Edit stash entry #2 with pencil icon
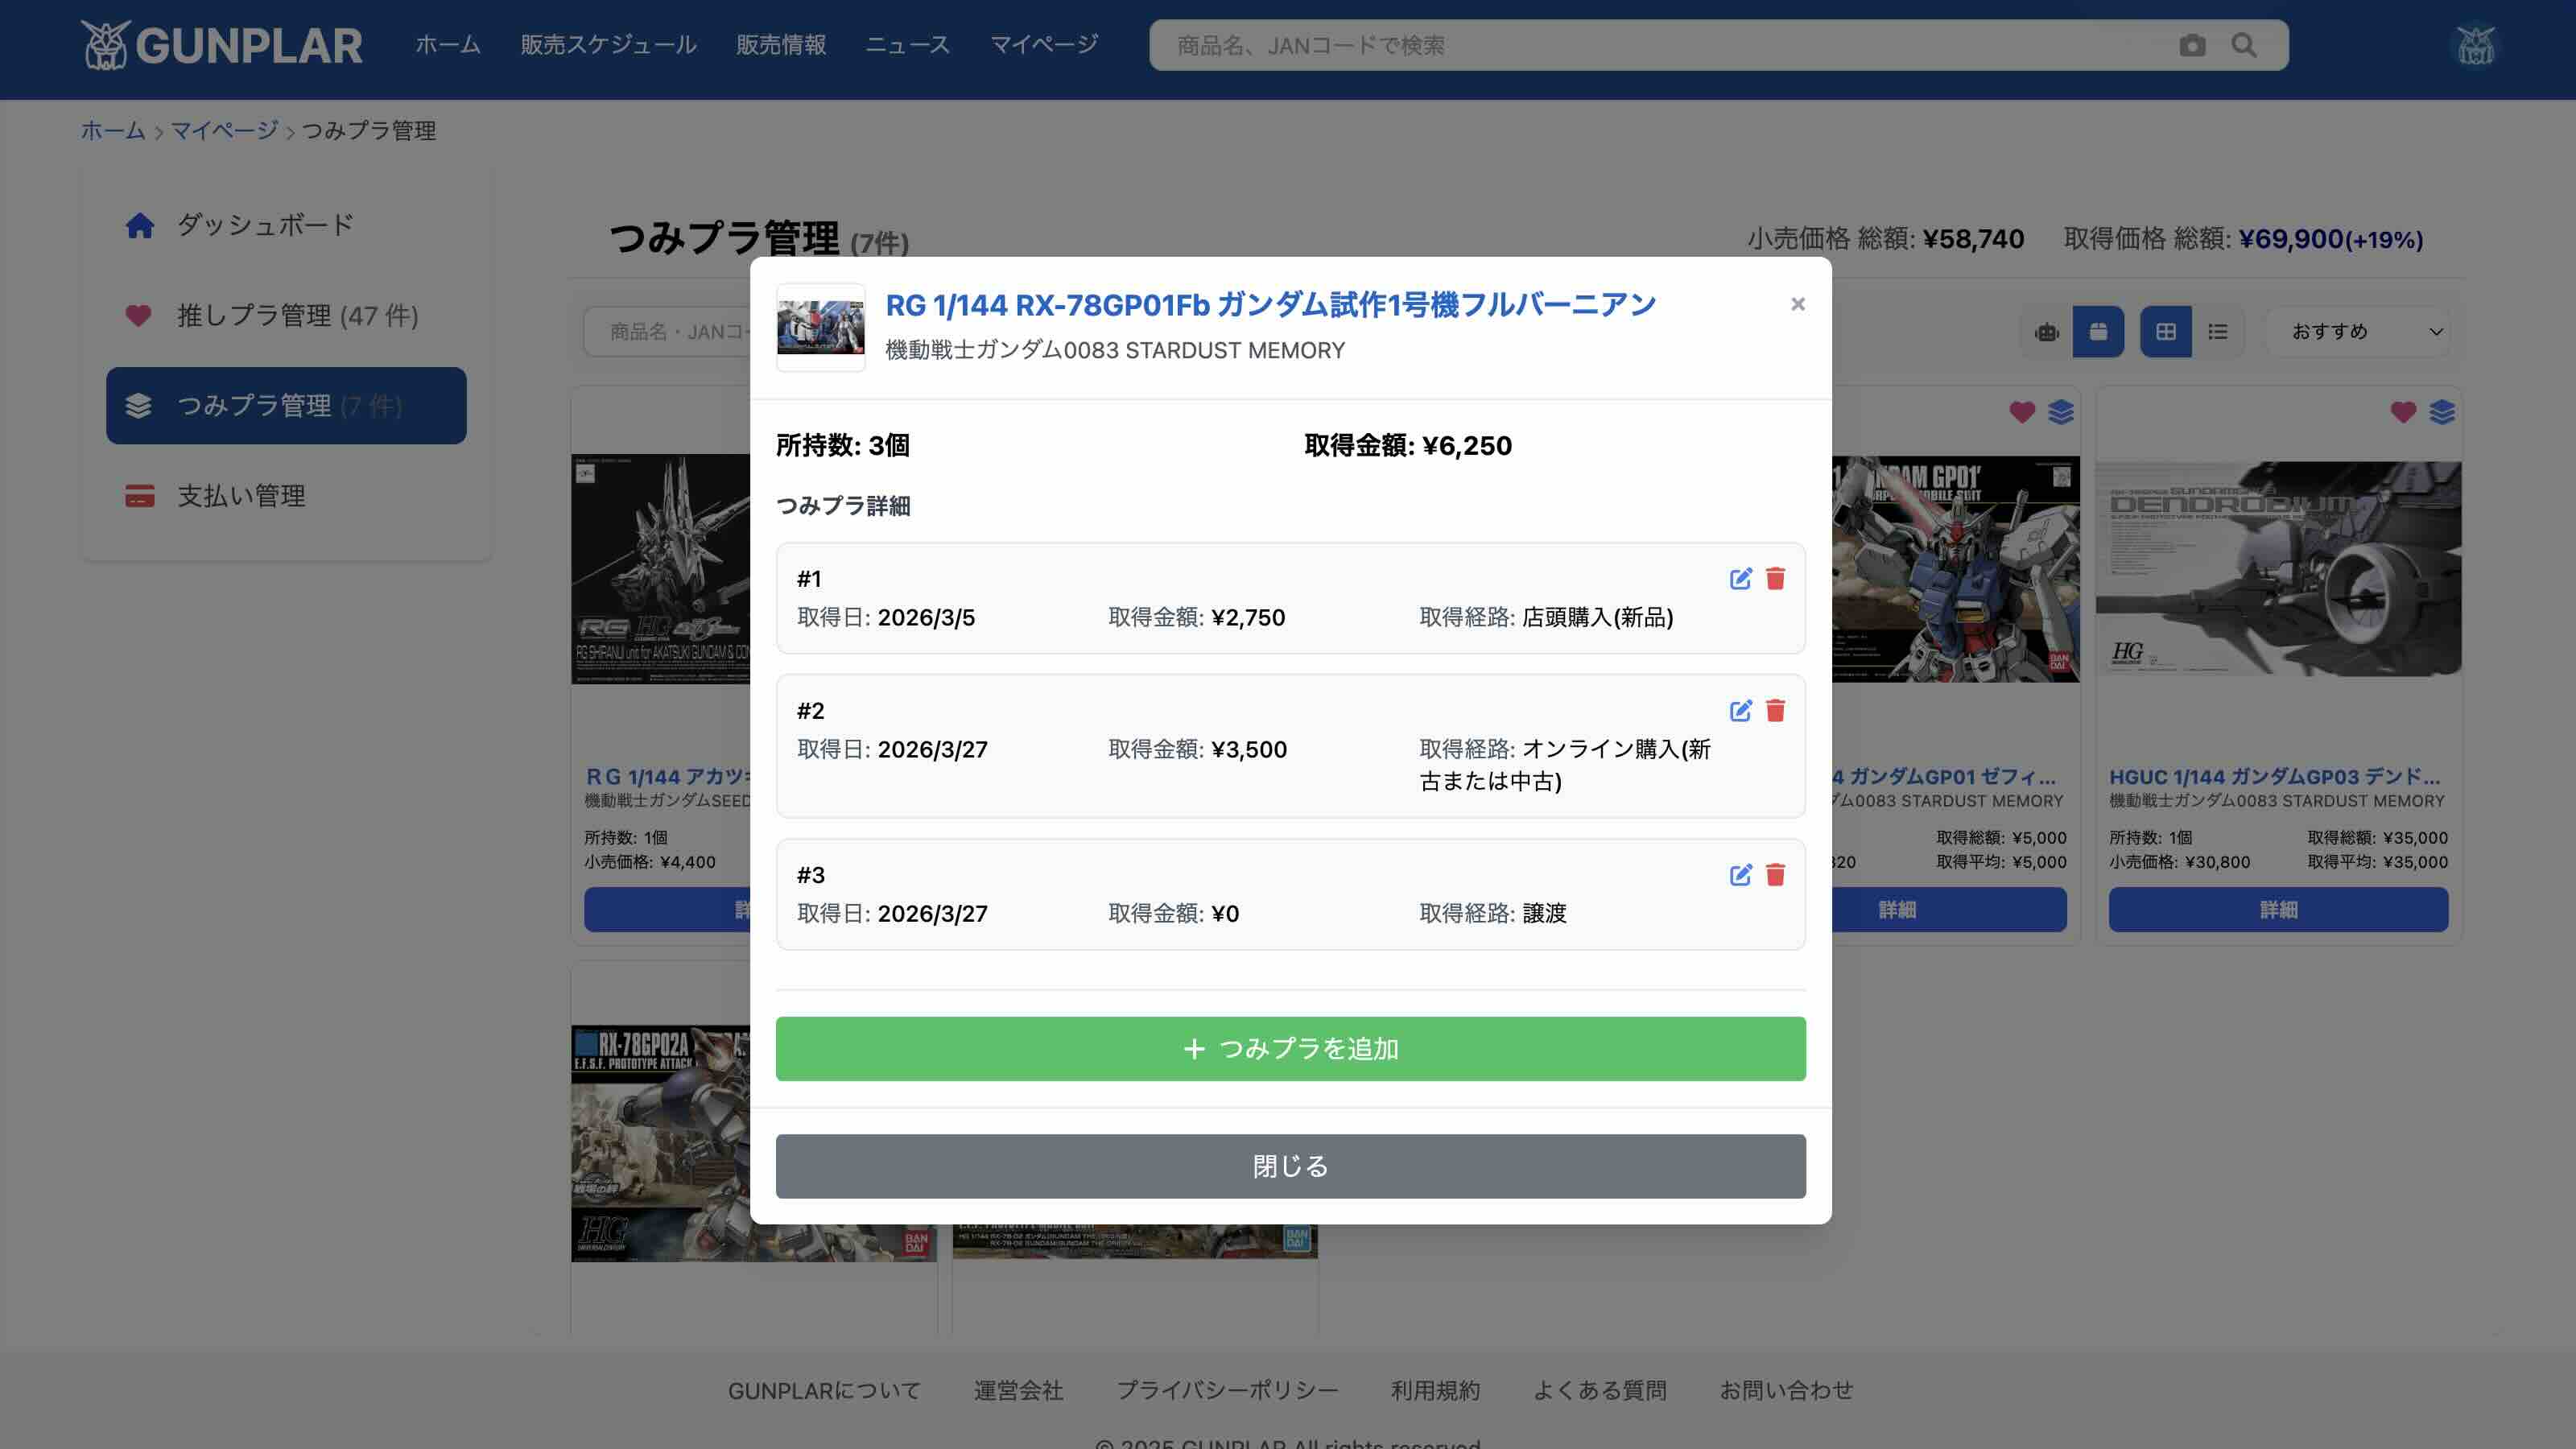Viewport: 2576px width, 1449px height. pyautogui.click(x=1740, y=711)
